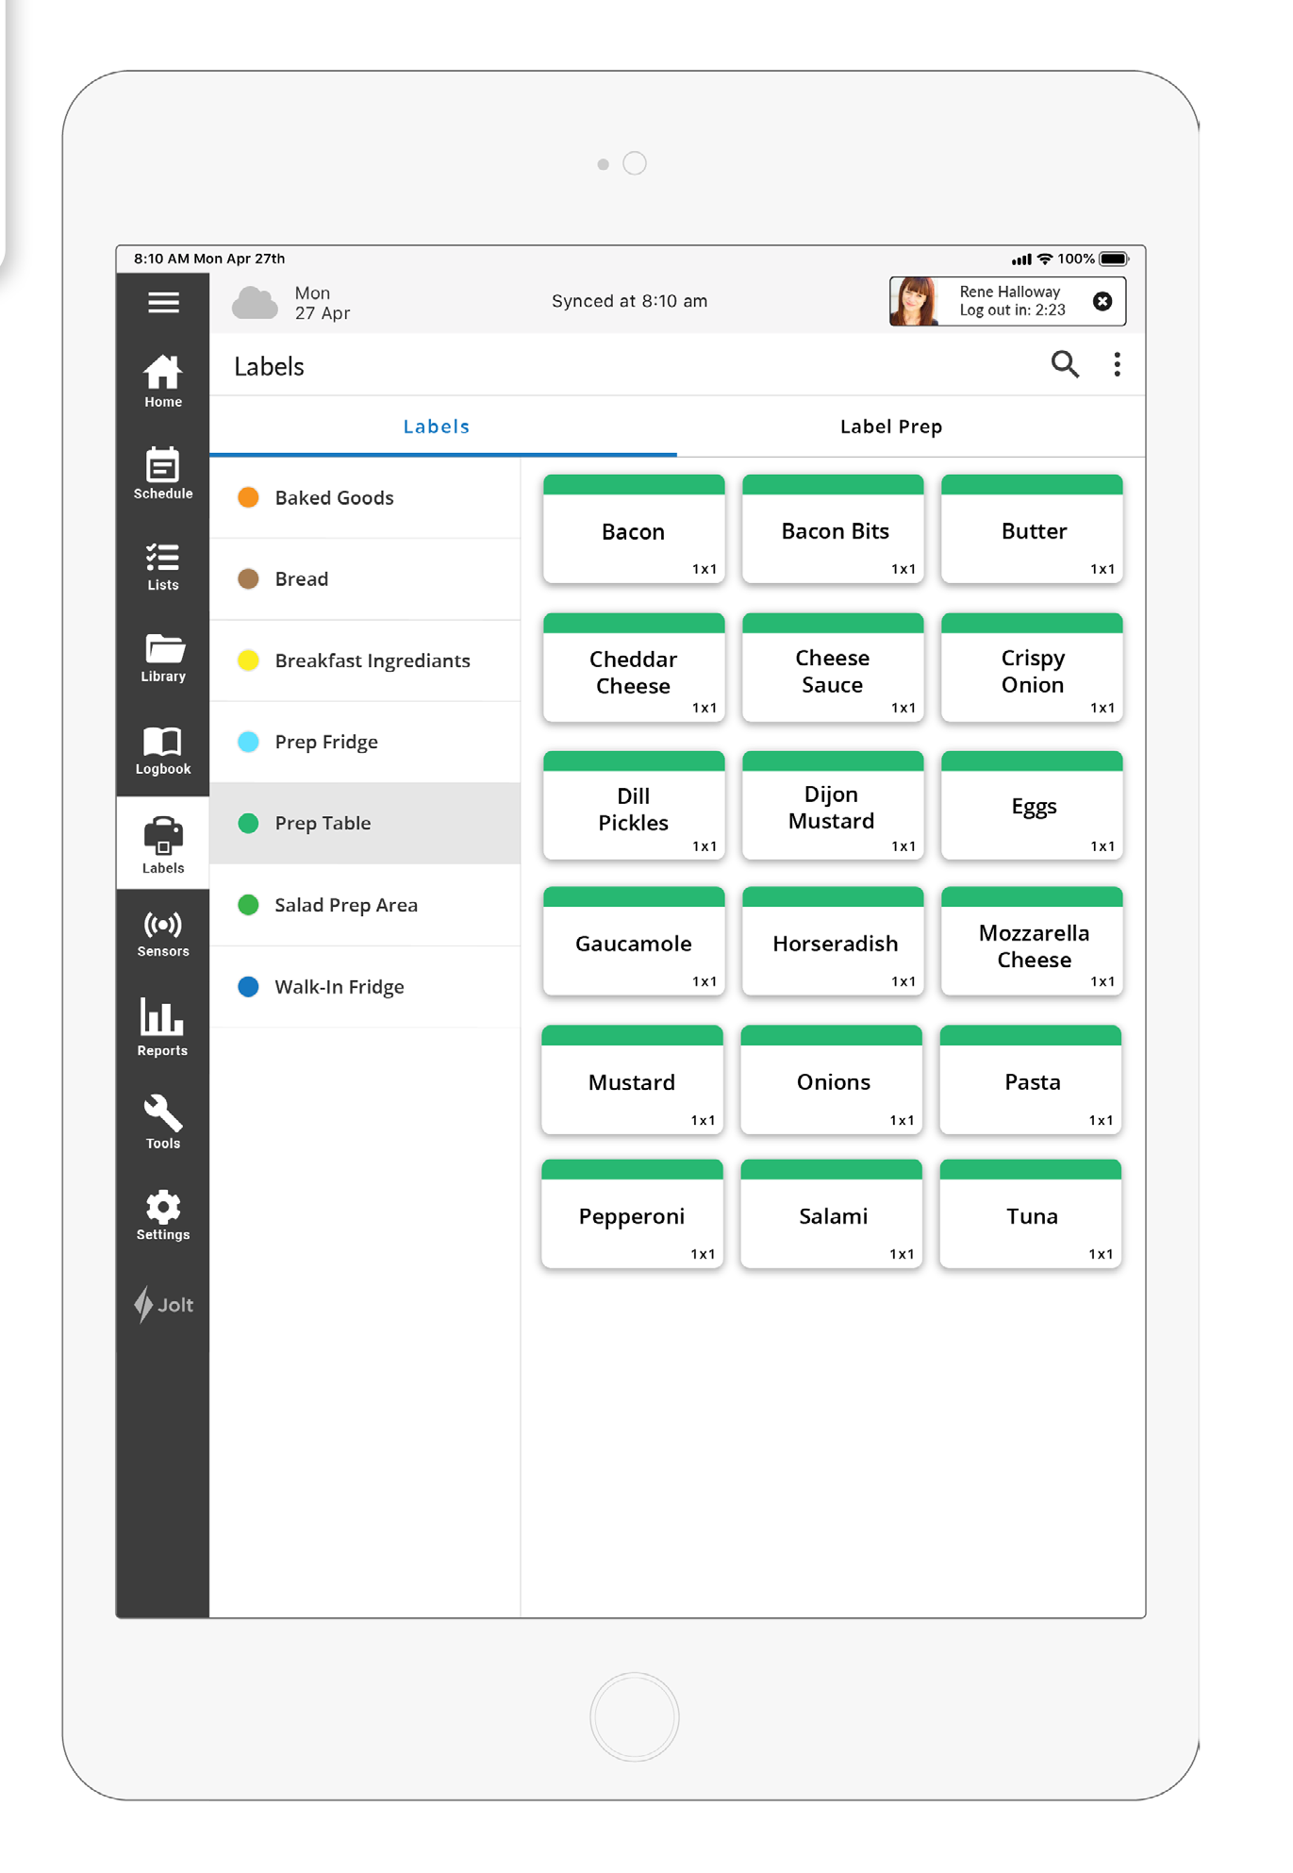Select the Breakfast Ingrediants category

(365, 661)
